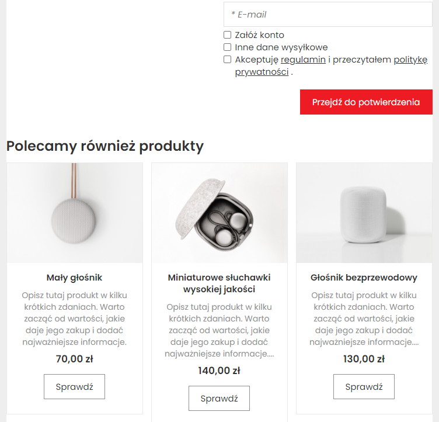
Task: Click Sprawdź under Miniaturowe słuchawki
Action: pyautogui.click(x=219, y=399)
